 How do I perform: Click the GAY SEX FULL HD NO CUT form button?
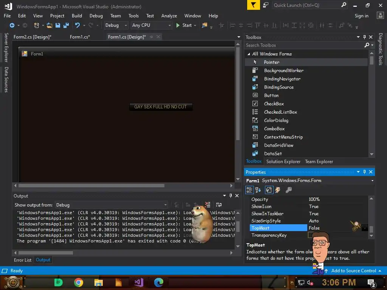click(161, 107)
